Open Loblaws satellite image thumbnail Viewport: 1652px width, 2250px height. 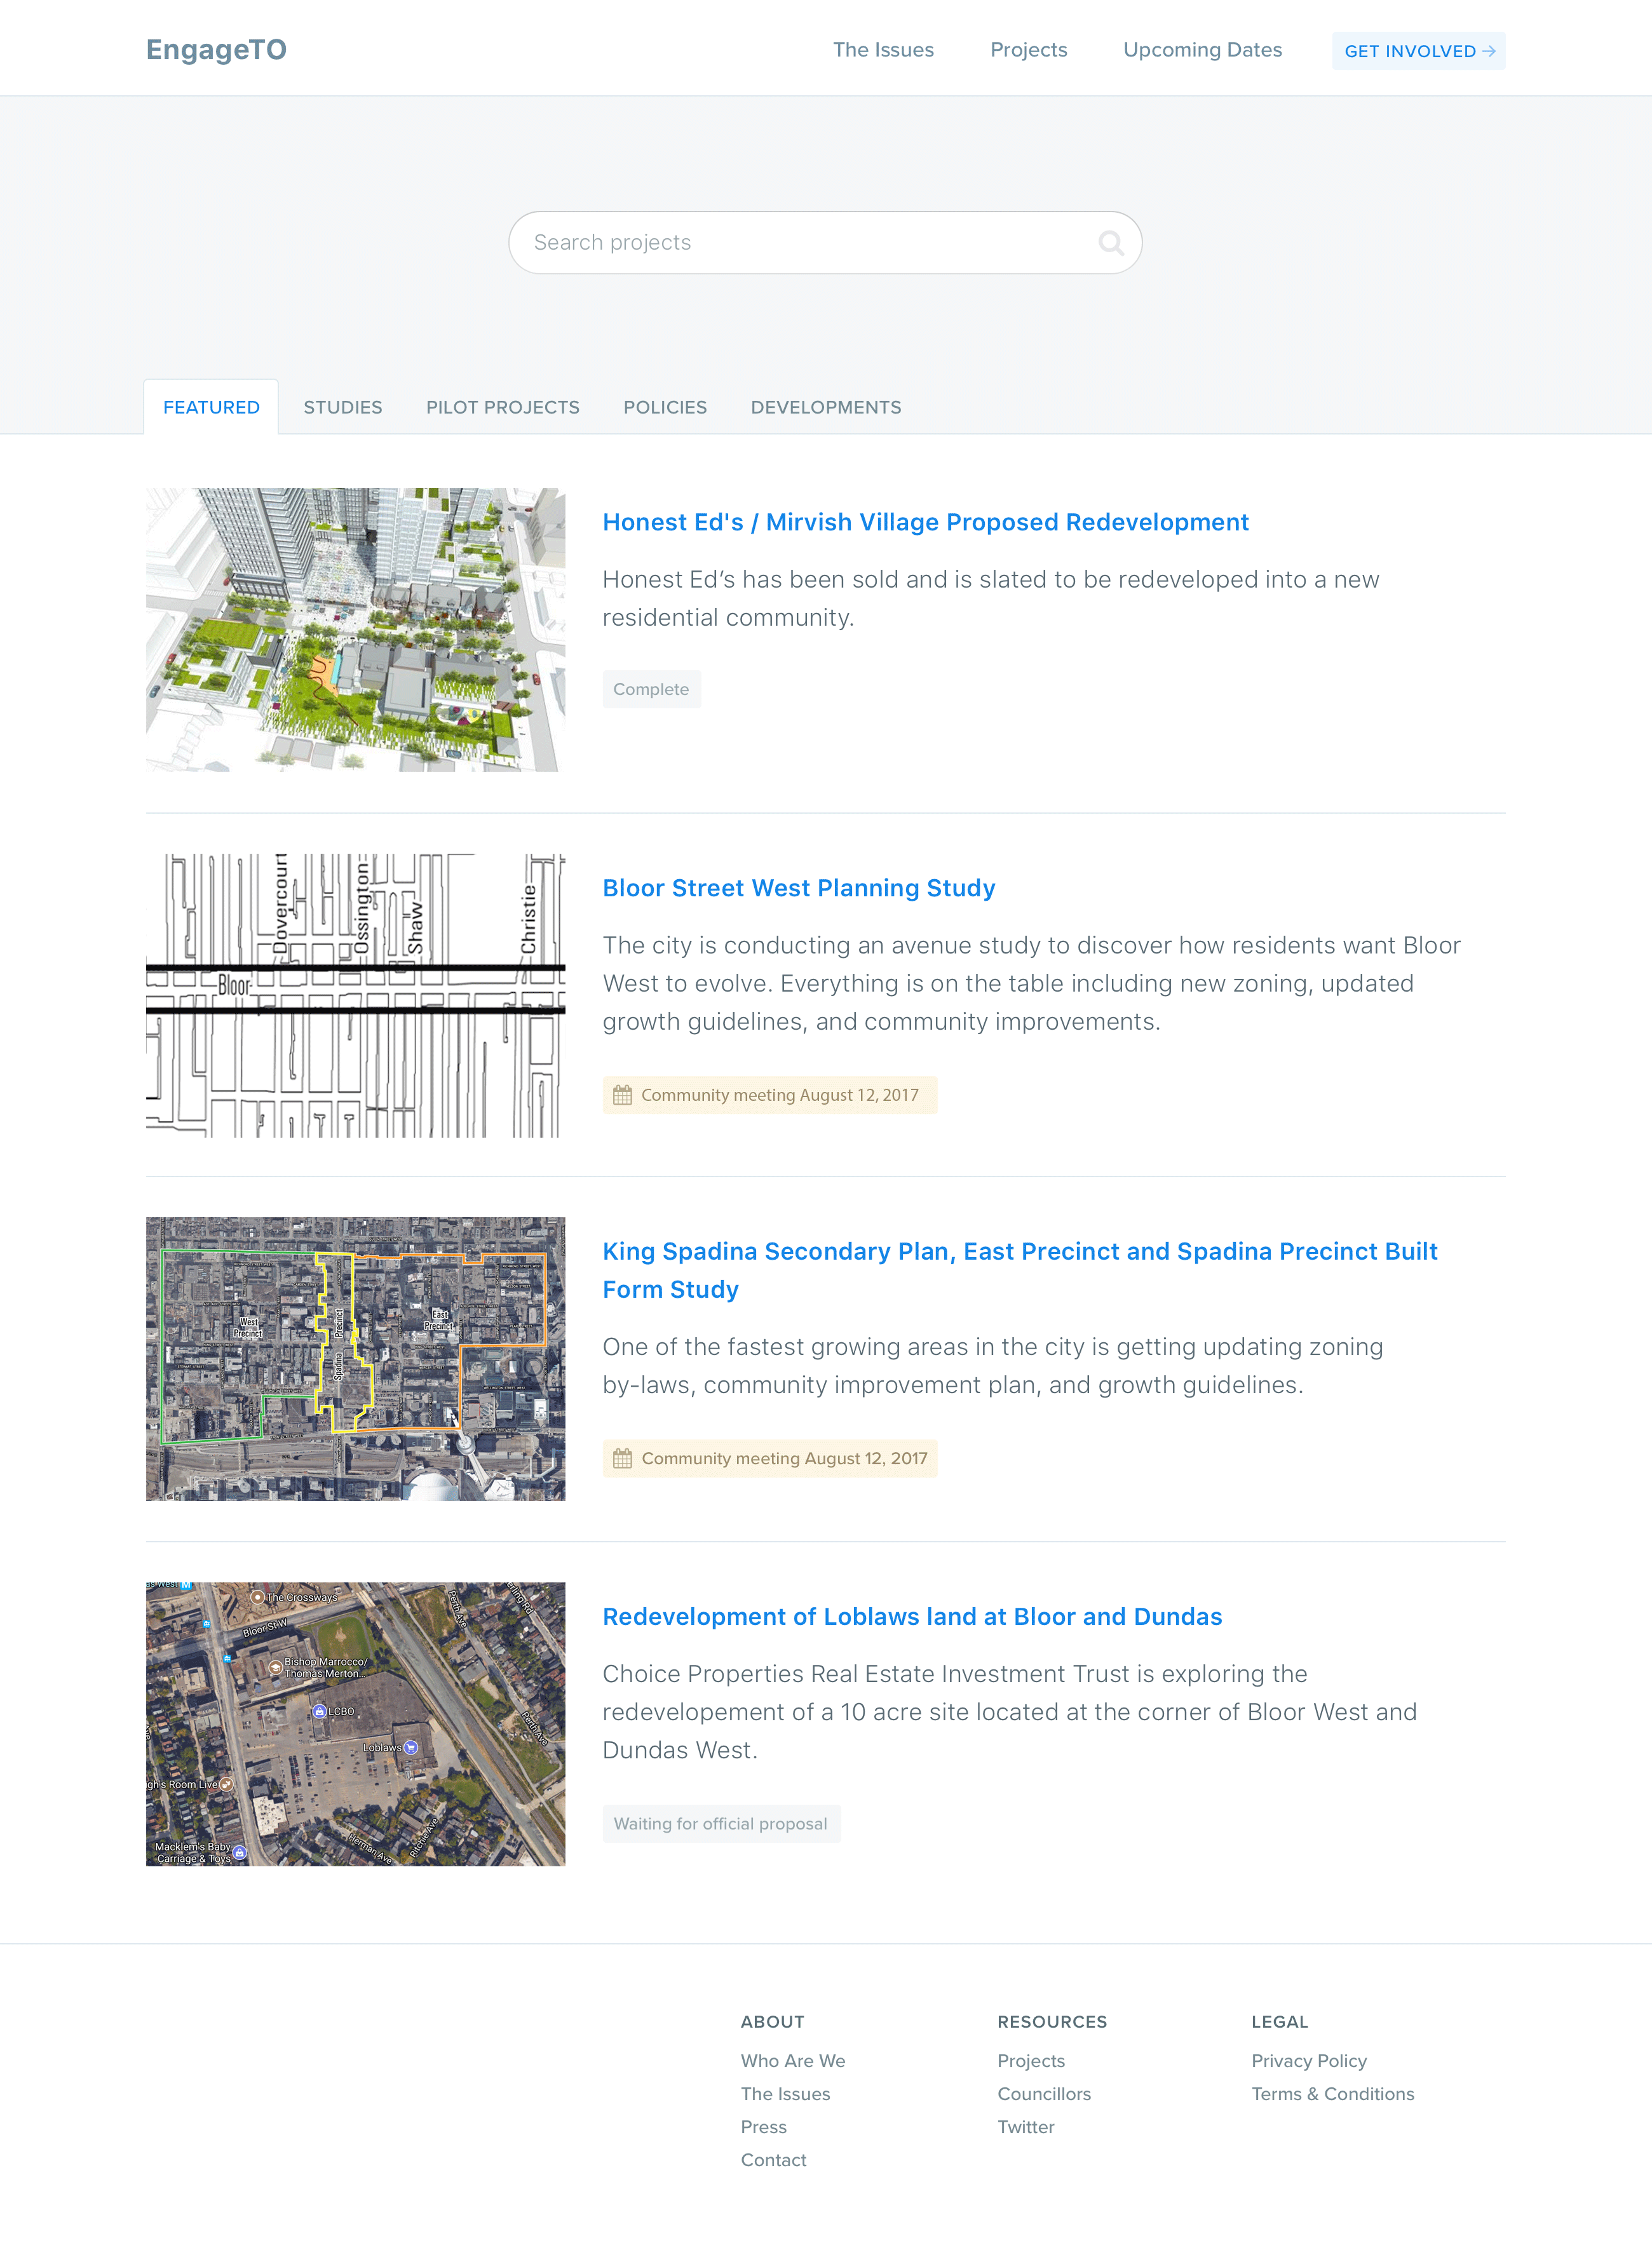(x=355, y=1723)
